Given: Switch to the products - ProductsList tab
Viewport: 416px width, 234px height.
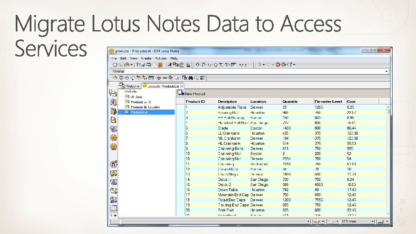Looking at the screenshot, I should tap(163, 86).
